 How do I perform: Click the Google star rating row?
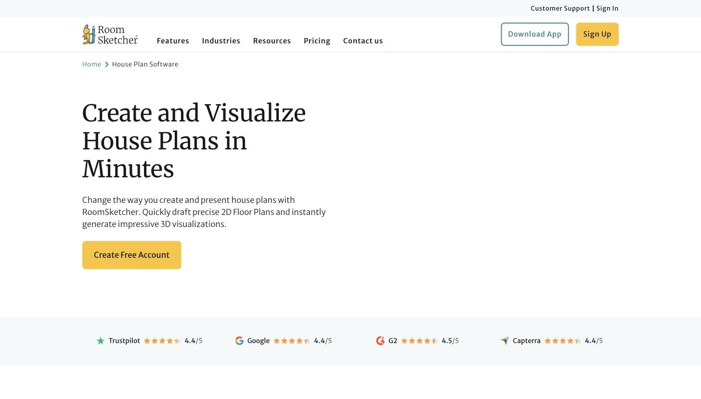point(292,341)
